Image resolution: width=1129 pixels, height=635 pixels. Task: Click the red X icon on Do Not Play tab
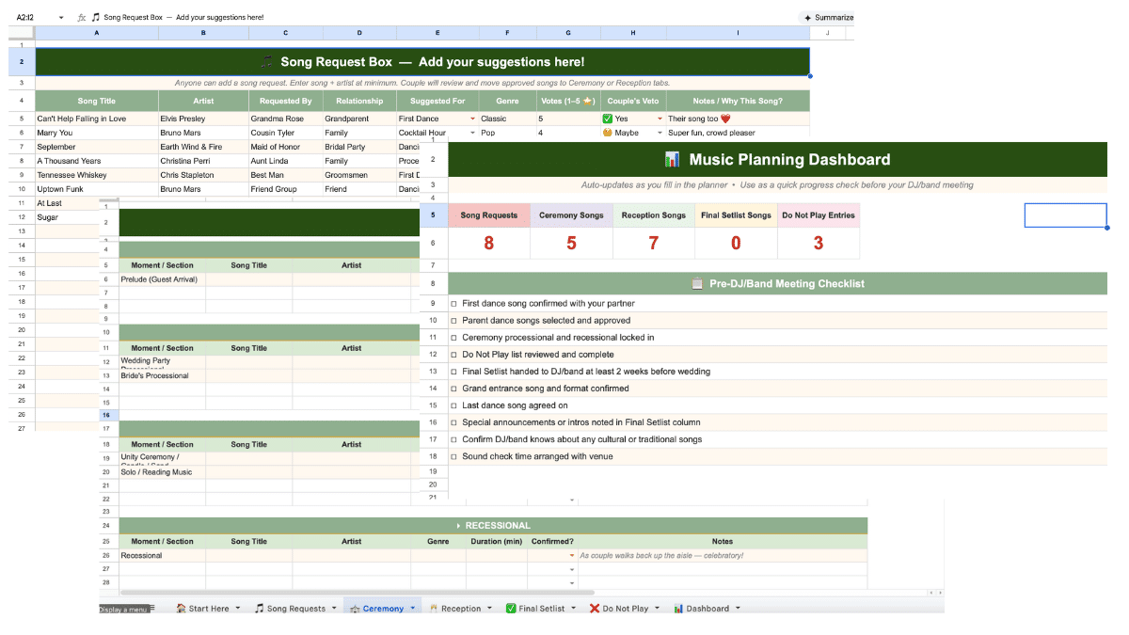[x=595, y=609]
